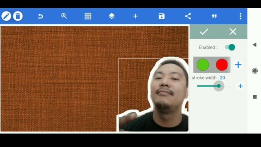
Task: Open the three-dot overflow menu
Action: [240, 16]
